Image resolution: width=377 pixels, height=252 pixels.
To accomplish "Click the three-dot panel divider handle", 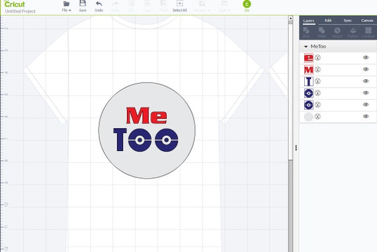I will [296, 148].
